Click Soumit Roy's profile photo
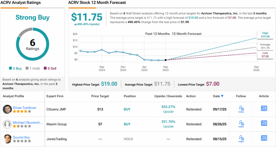276x147 pixels. [x=7, y=139]
